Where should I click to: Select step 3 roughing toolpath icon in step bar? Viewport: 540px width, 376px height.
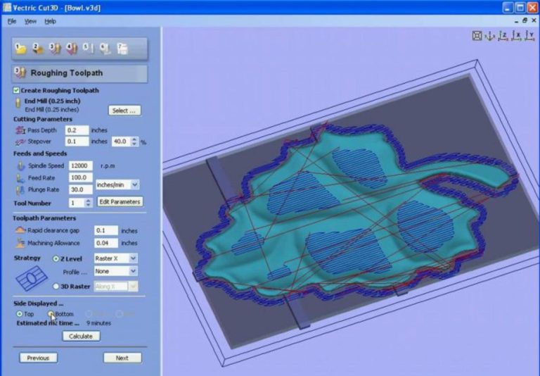click(55, 49)
